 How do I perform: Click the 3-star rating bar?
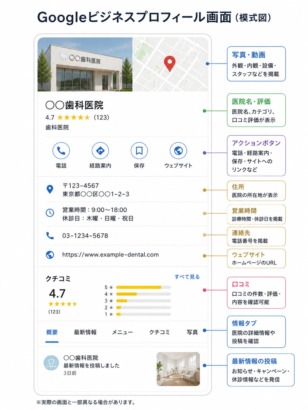(x=144, y=301)
